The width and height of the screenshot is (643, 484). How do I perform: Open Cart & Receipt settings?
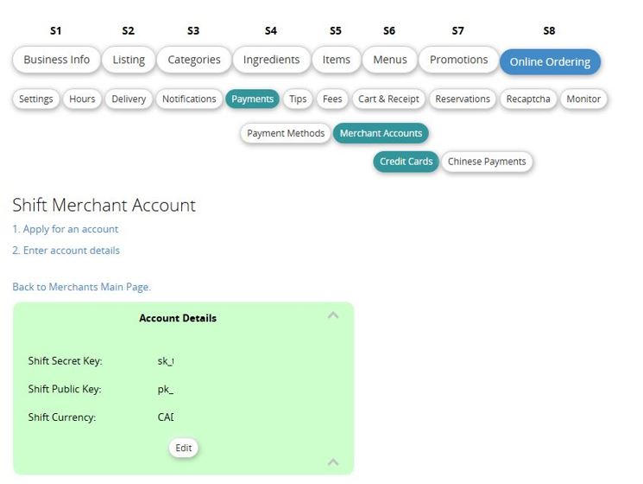point(388,99)
